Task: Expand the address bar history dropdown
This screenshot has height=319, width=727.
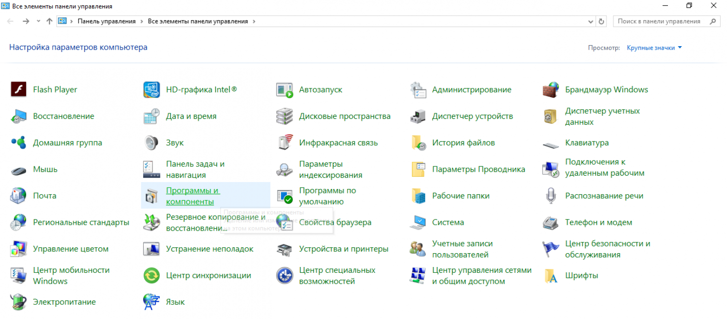Action: coord(591,22)
